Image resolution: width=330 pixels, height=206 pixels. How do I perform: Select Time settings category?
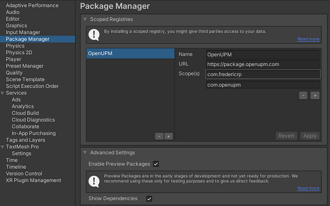click(x=12, y=160)
